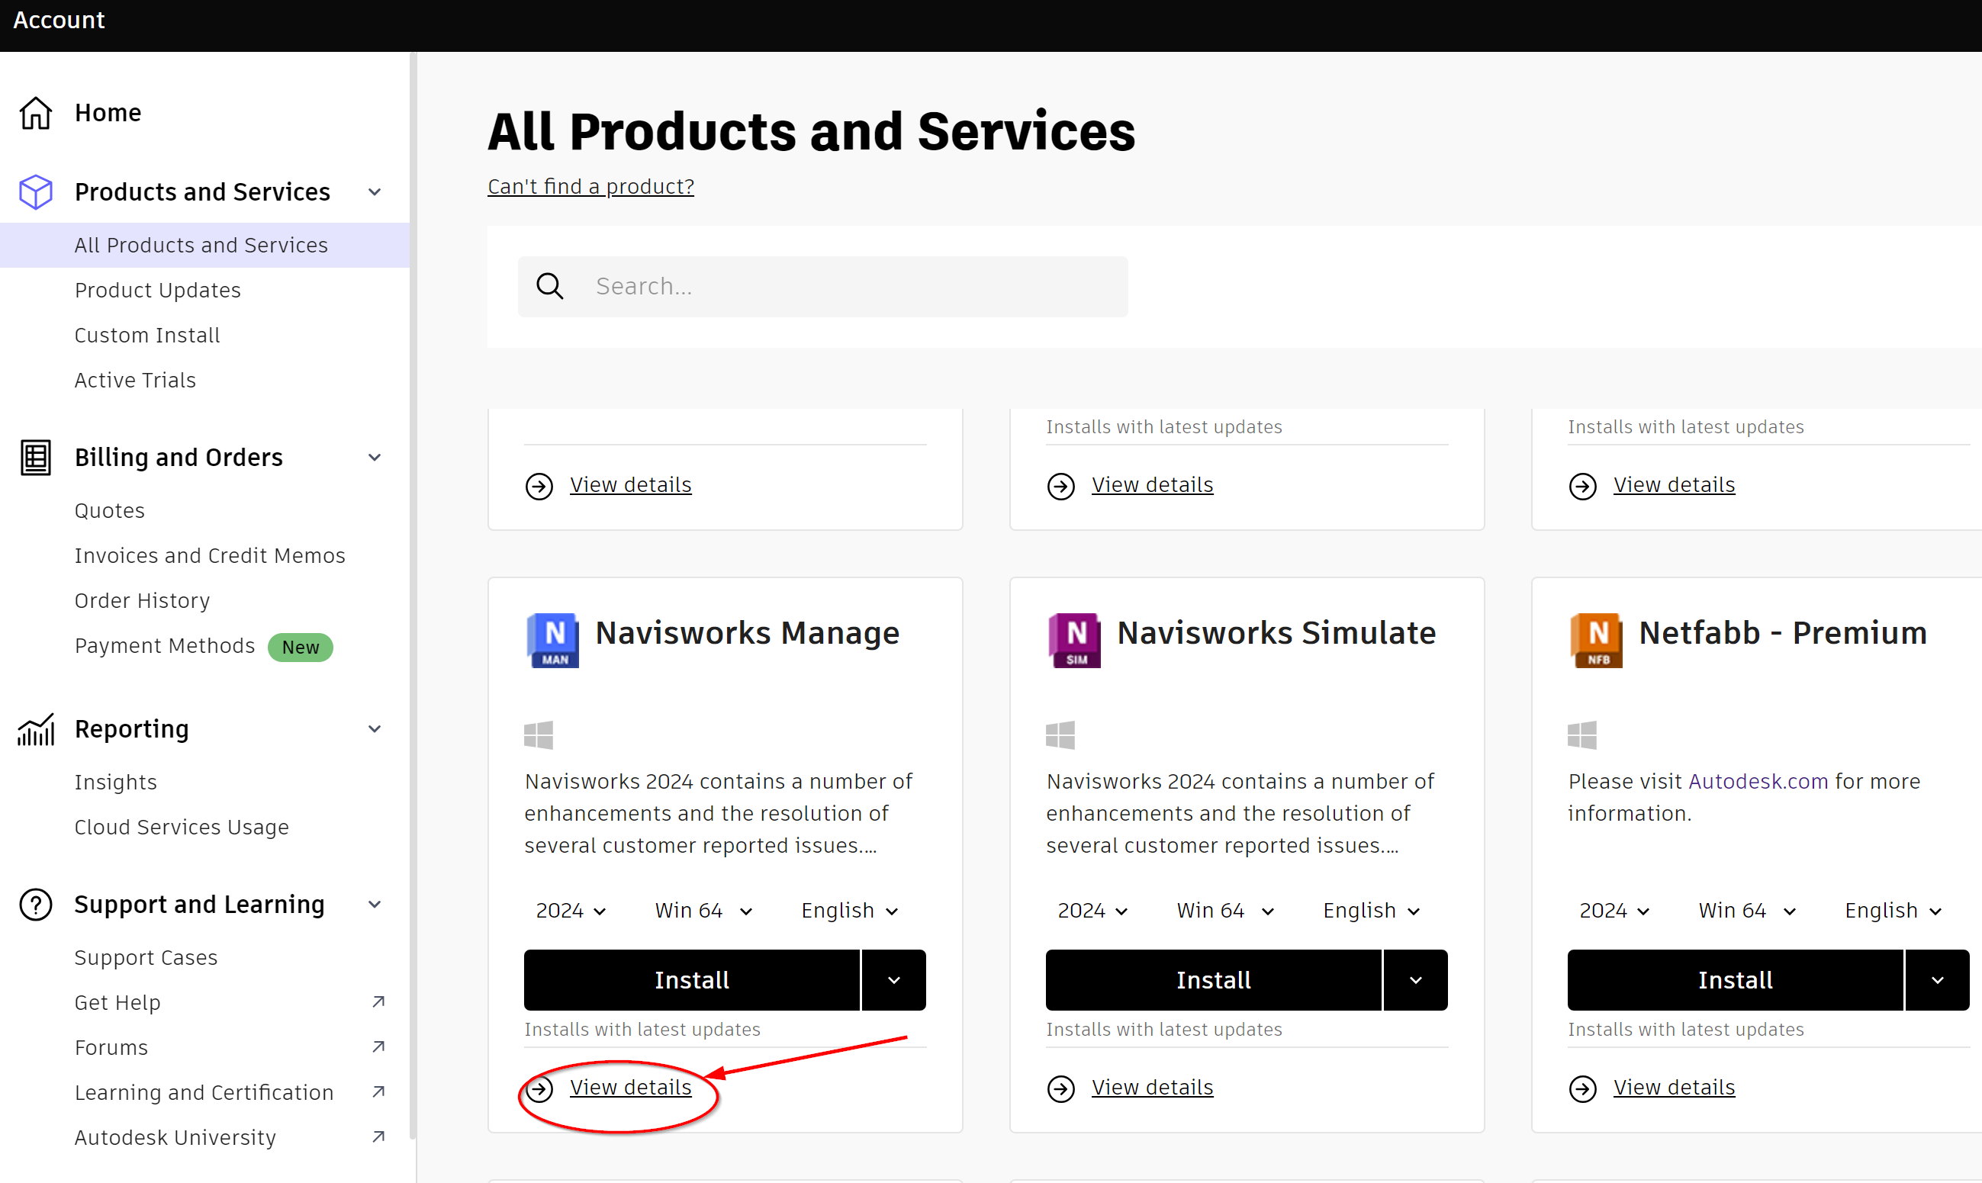Open Invoices and Credit Memos page
1982x1183 pixels.
tap(210, 555)
